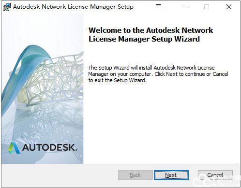
Task: Click the small black dash in title bar
Action: [158, 5]
